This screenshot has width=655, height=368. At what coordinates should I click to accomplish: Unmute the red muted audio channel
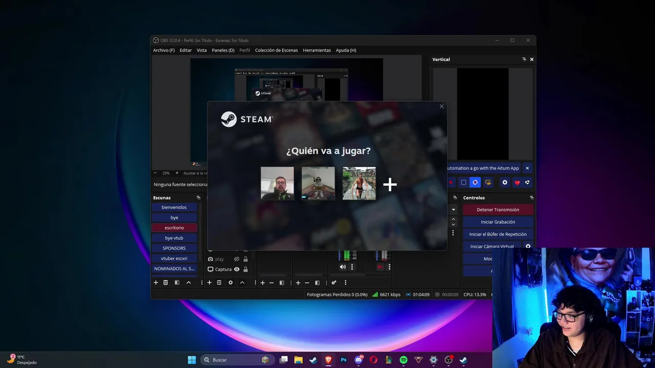380,267
